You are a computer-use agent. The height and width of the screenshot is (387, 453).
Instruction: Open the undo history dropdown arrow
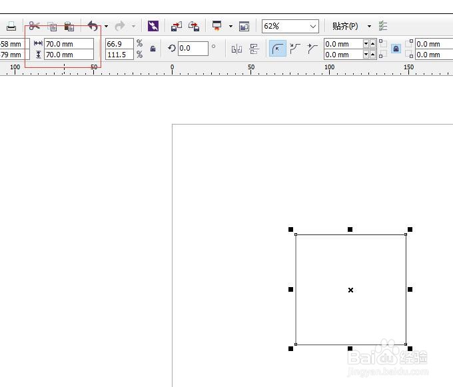pyautogui.click(x=107, y=26)
